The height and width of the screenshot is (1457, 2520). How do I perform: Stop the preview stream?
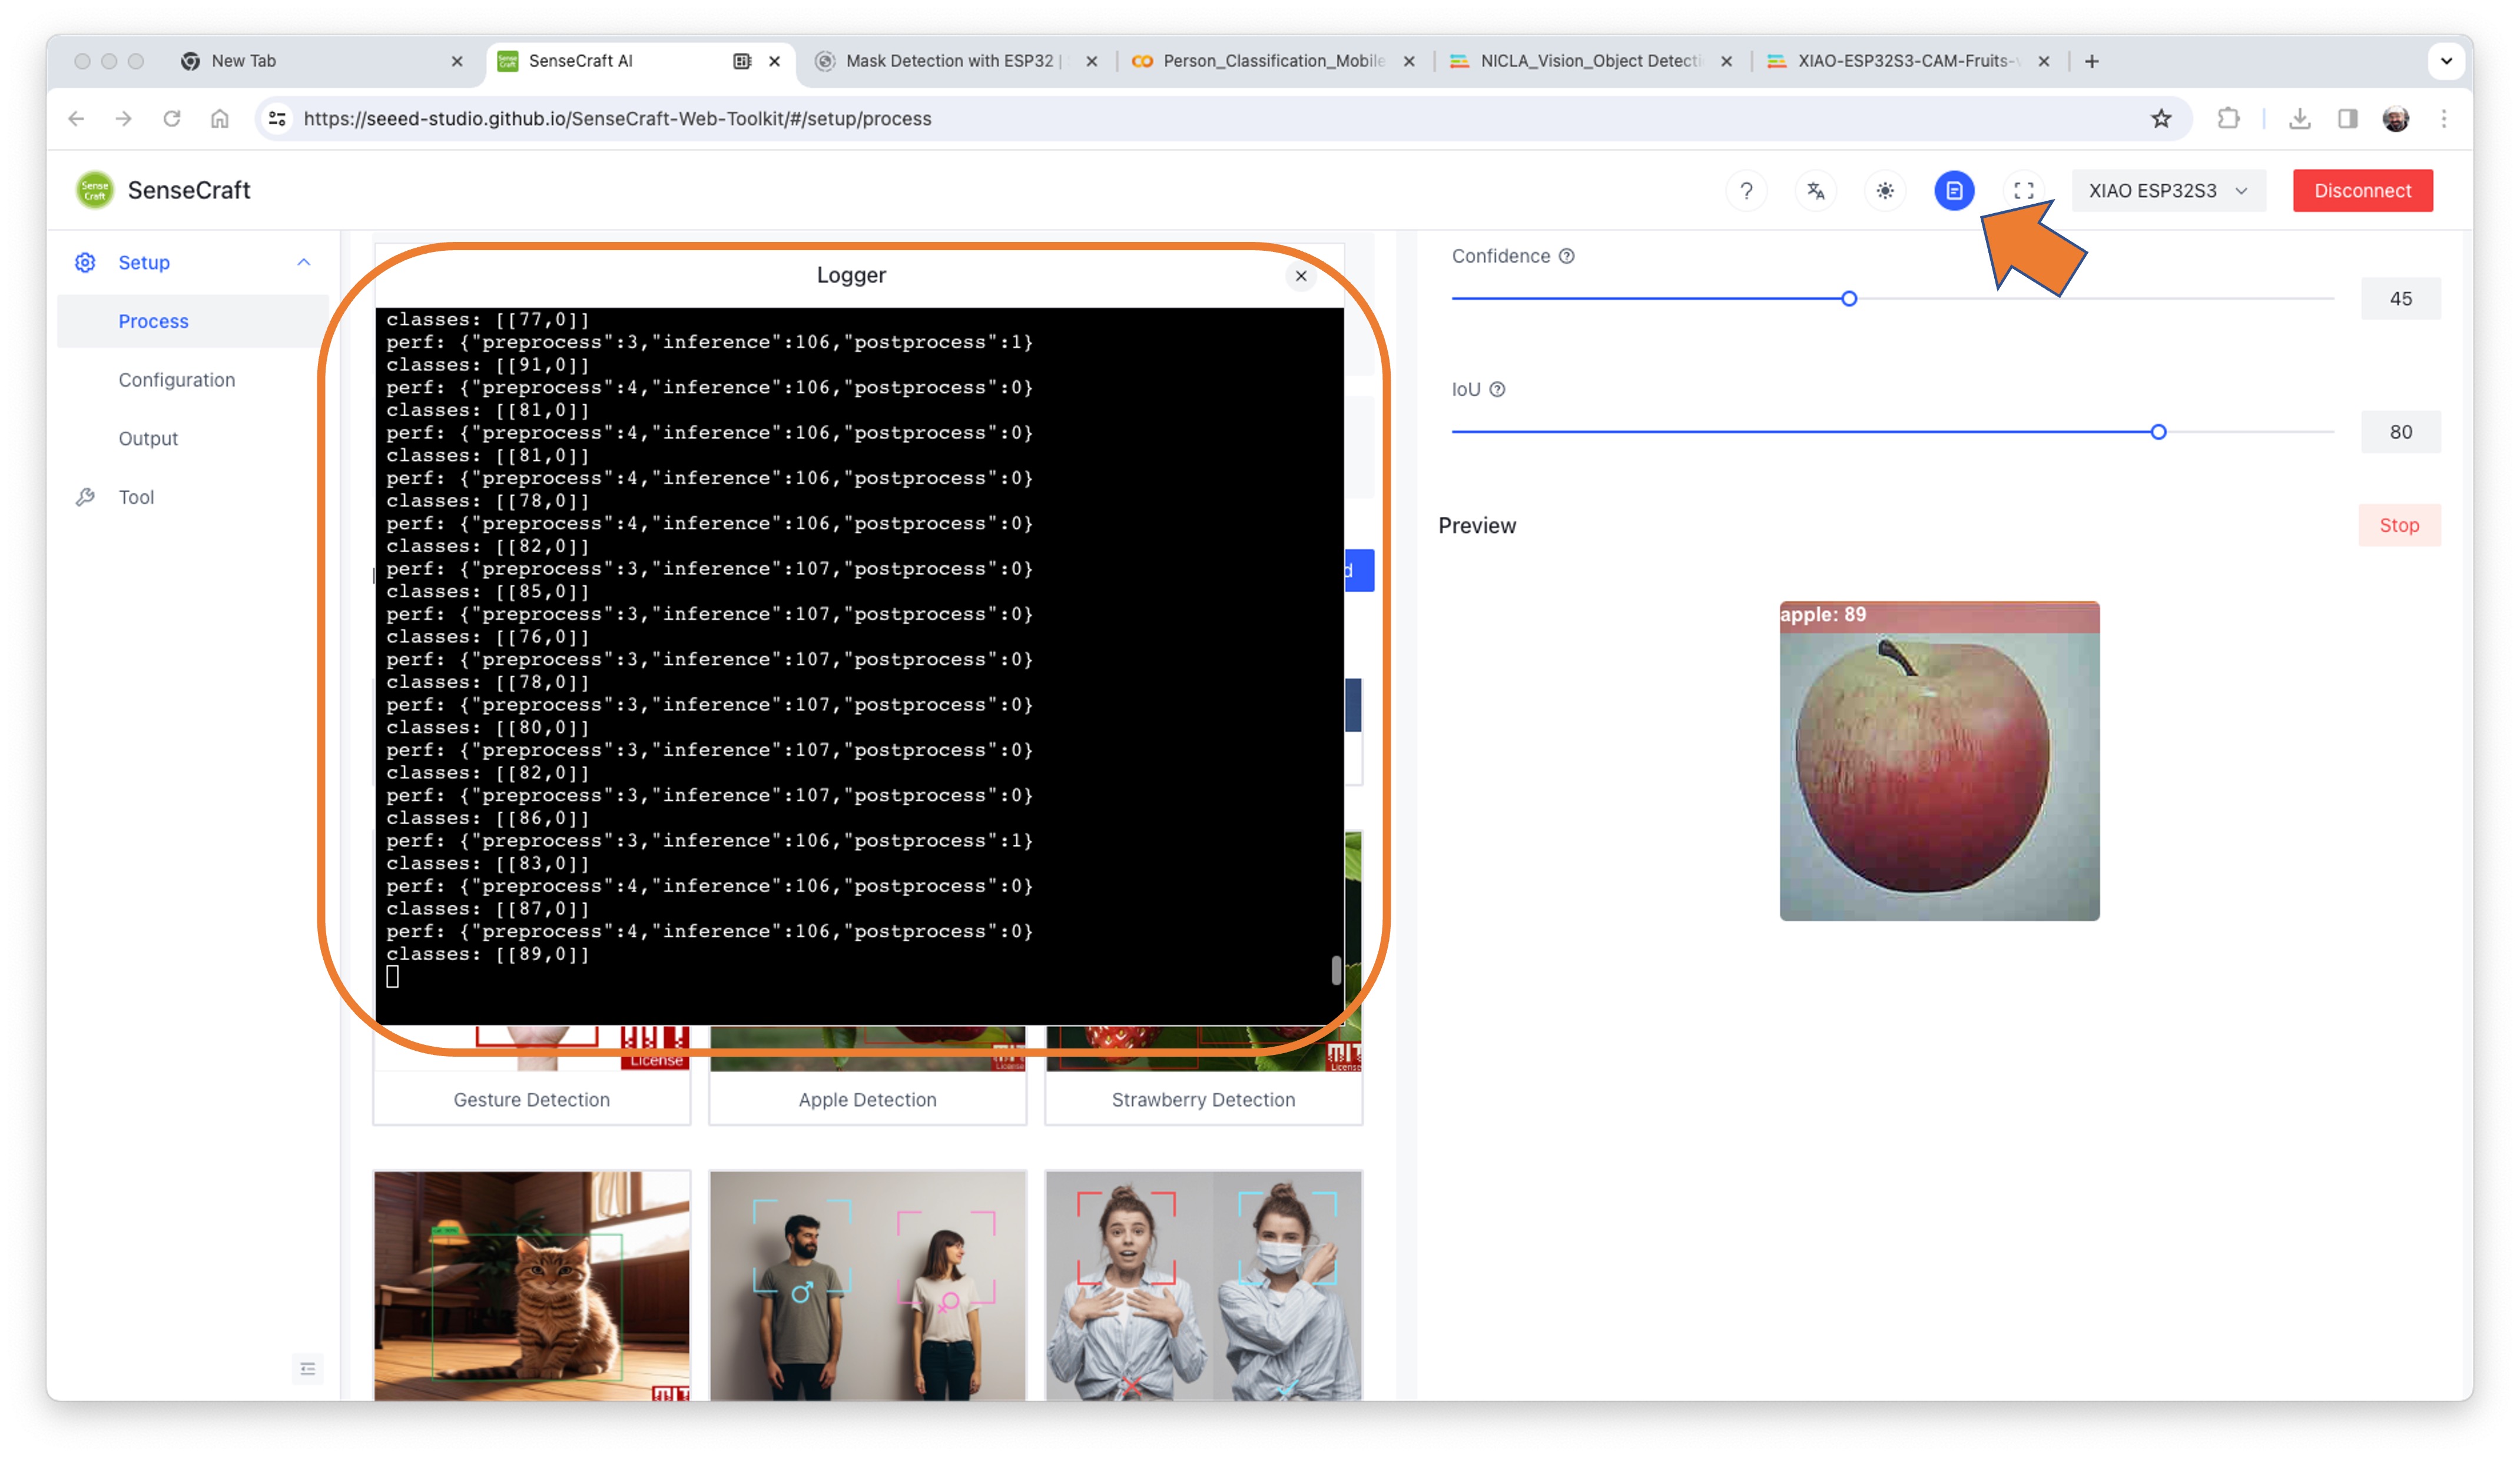(2399, 525)
